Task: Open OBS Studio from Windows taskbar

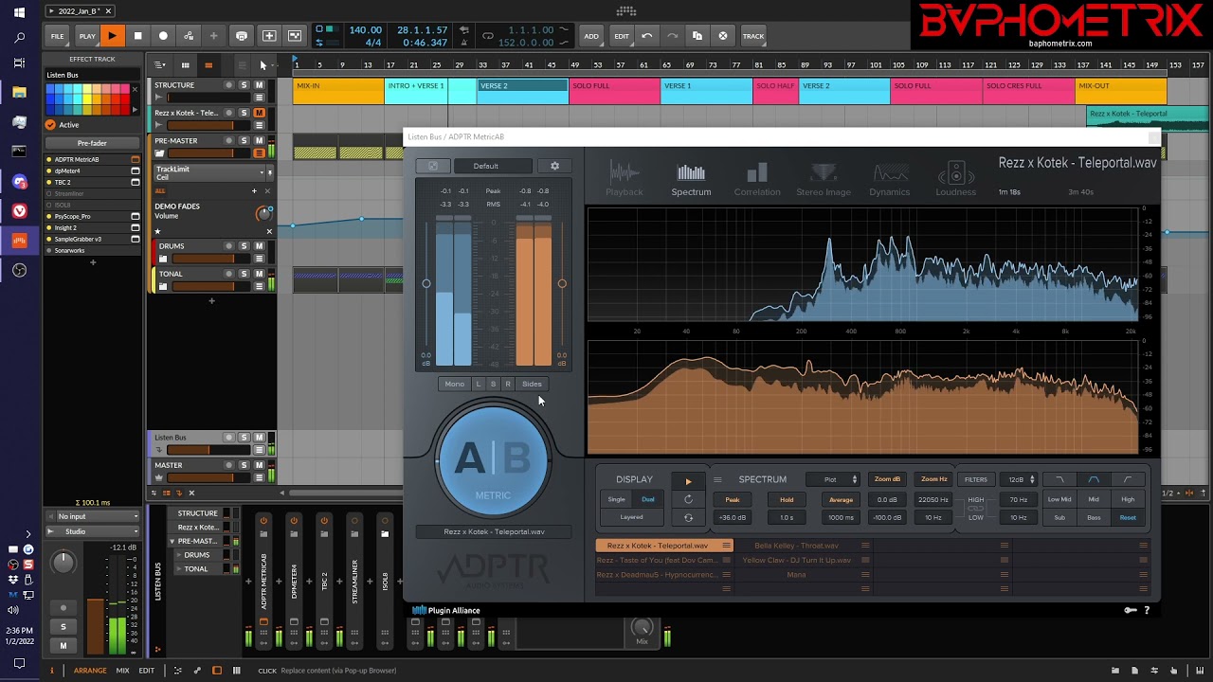Action: (19, 270)
